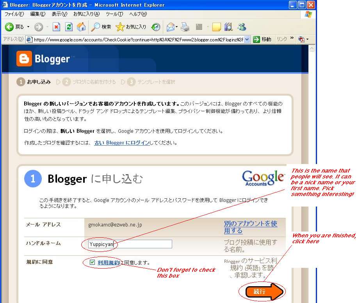
Task: Focus the ハンドルネーム text field
Action: coord(130,244)
